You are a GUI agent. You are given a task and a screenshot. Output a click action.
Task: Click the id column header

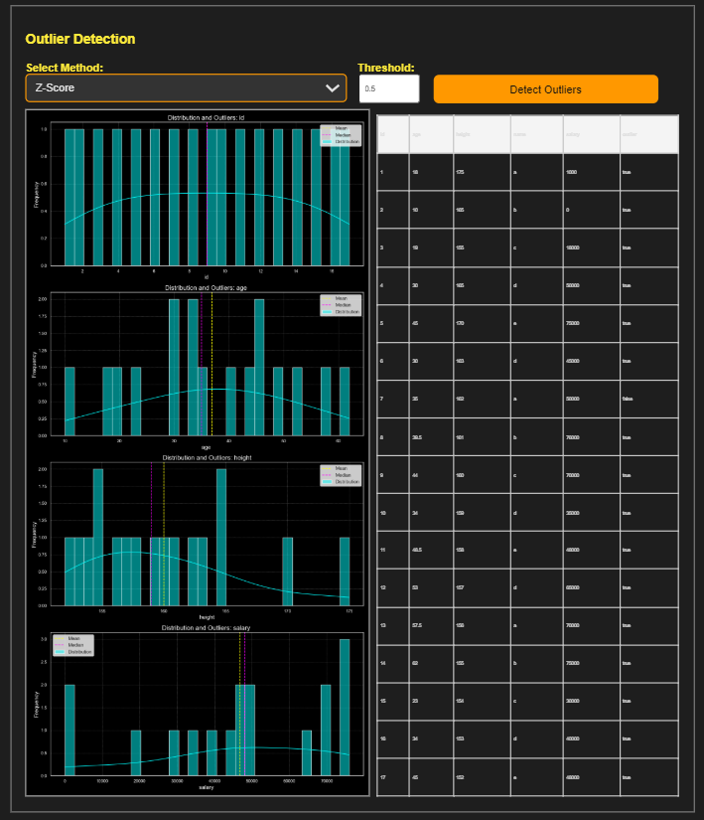(x=392, y=134)
